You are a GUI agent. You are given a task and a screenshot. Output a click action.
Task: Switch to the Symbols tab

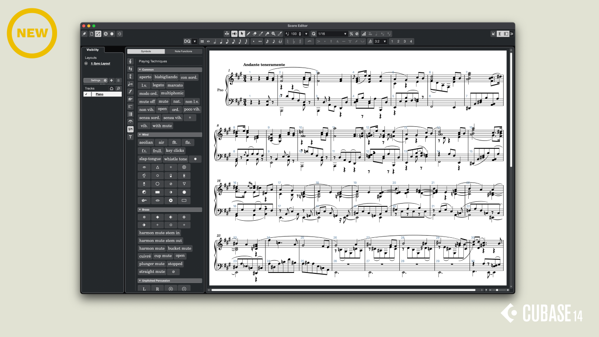146,51
